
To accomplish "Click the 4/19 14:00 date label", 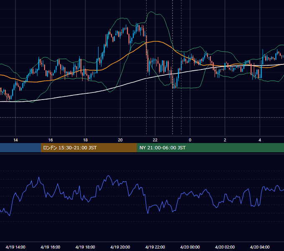I will pos(15,247).
